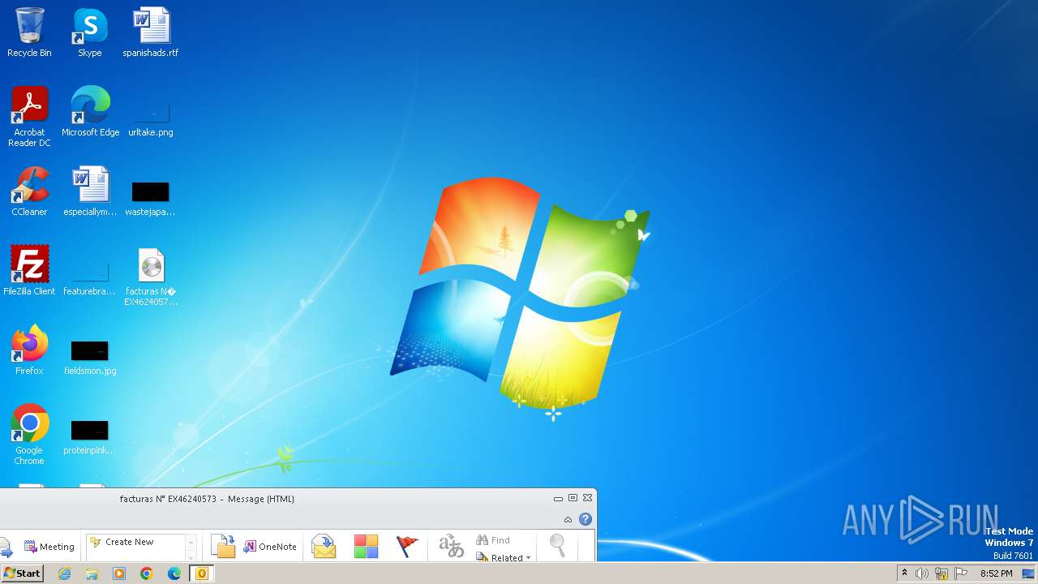Launch Internet Explorer from taskbar
1038x584 pixels.
[64, 573]
